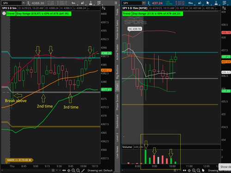The height and width of the screenshot is (173, 231).
Task: Open the Trade sidebar tab
Action: [x=117, y=12]
